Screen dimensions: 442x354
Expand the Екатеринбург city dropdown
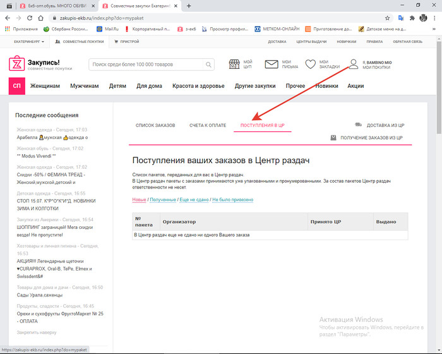click(28, 42)
